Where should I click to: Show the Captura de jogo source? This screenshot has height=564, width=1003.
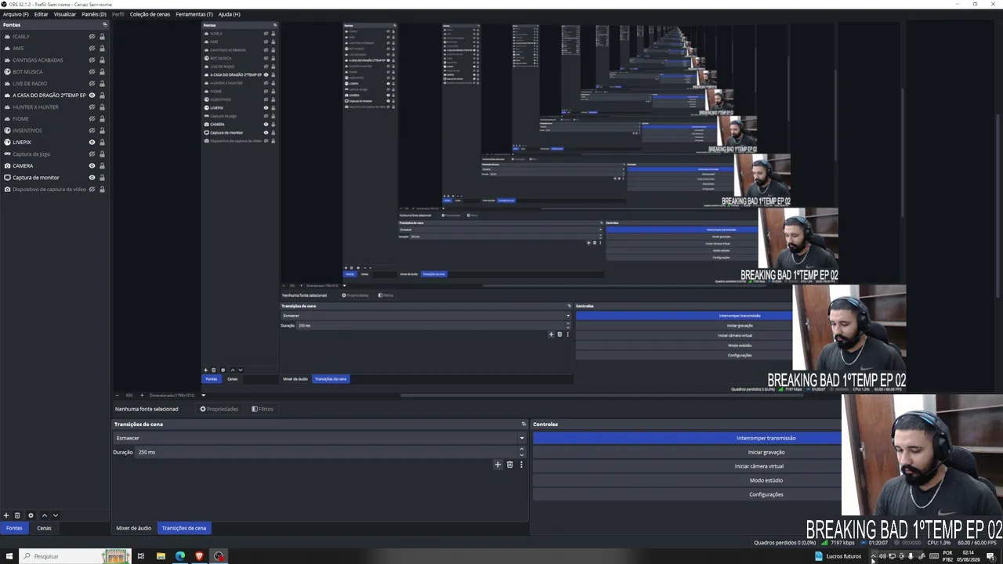(92, 154)
